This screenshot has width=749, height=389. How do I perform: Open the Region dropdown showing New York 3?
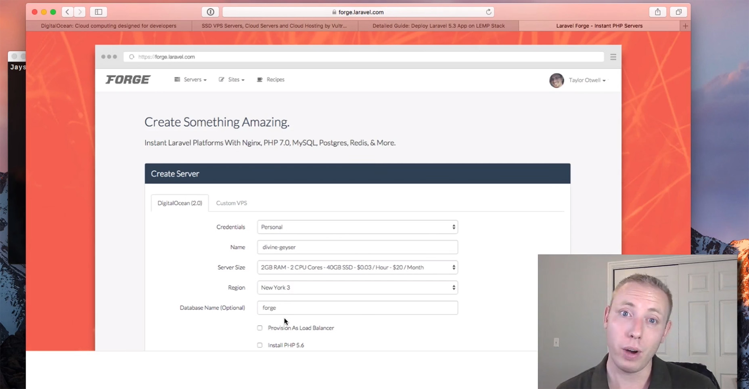pyautogui.click(x=358, y=288)
